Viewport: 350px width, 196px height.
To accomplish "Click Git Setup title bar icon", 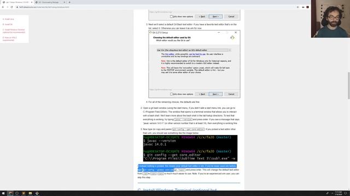I will tap(151, 33).
